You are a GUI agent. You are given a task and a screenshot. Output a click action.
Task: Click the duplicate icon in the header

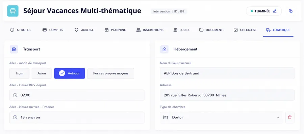[x=290, y=11]
